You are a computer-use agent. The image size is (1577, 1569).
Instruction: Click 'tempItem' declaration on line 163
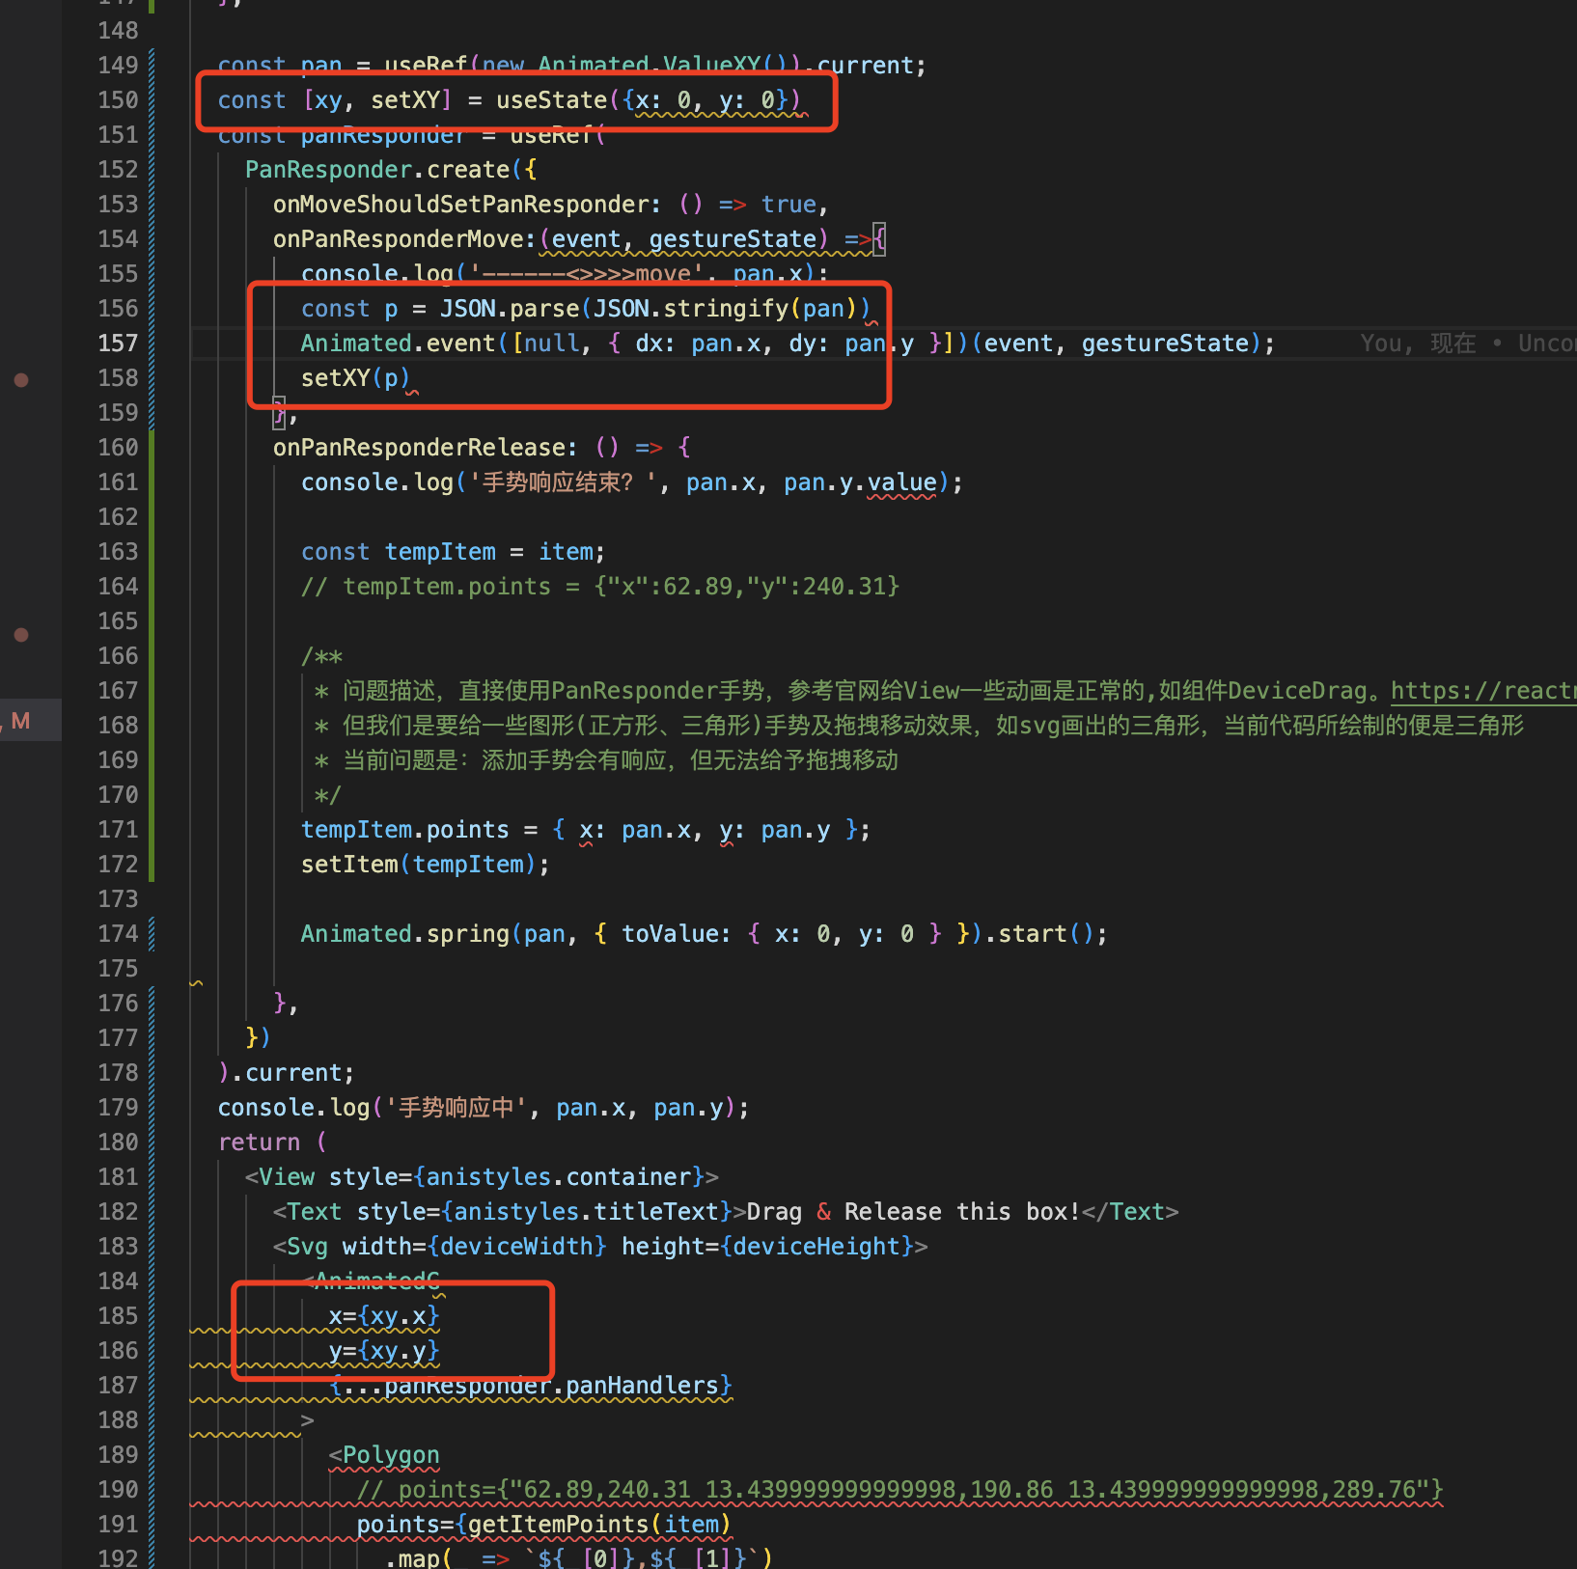[x=440, y=552]
